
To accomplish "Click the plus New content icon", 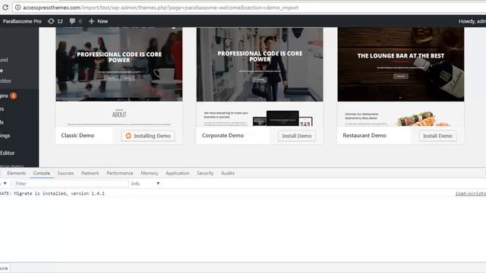I will click(x=91, y=21).
